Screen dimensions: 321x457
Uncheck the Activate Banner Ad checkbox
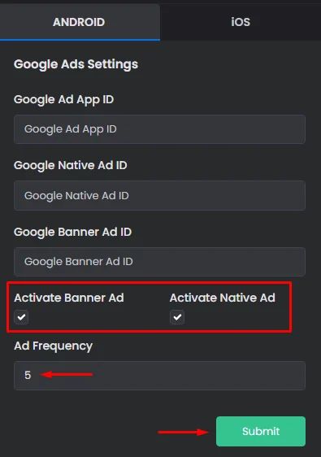click(x=21, y=317)
